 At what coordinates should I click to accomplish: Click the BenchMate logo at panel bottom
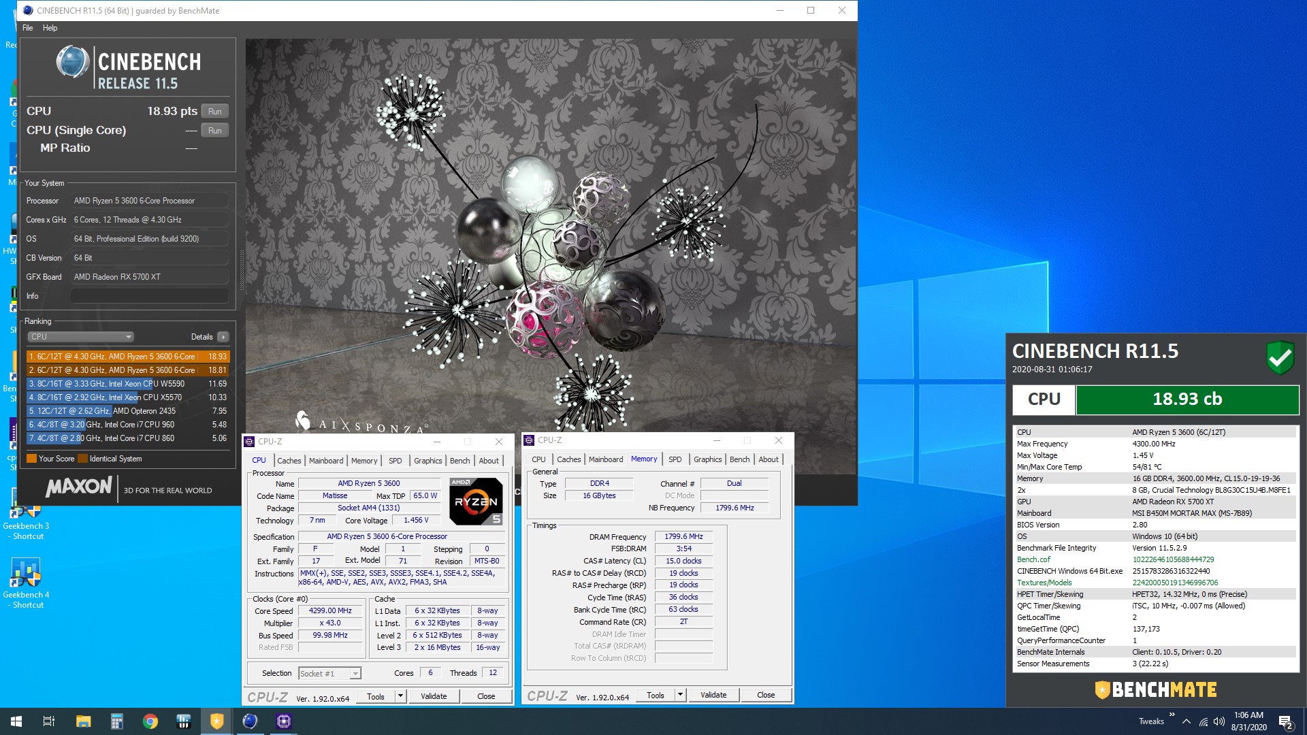tap(1155, 690)
